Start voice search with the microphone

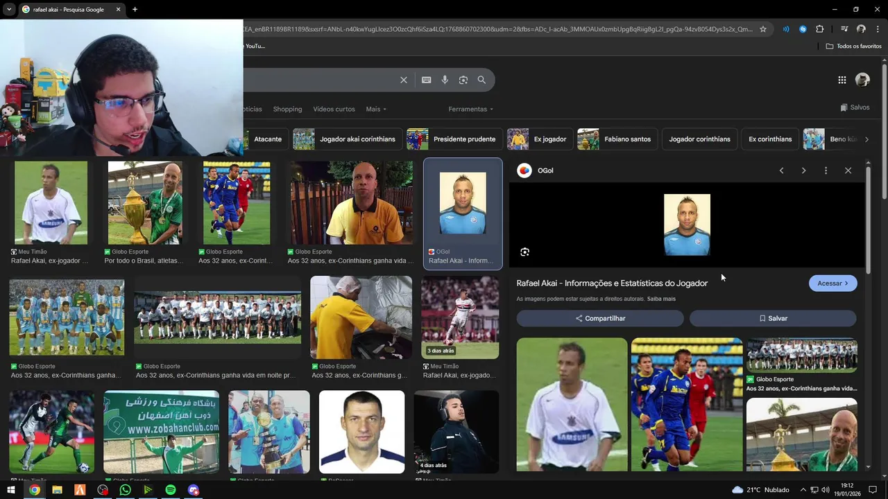pyautogui.click(x=445, y=80)
